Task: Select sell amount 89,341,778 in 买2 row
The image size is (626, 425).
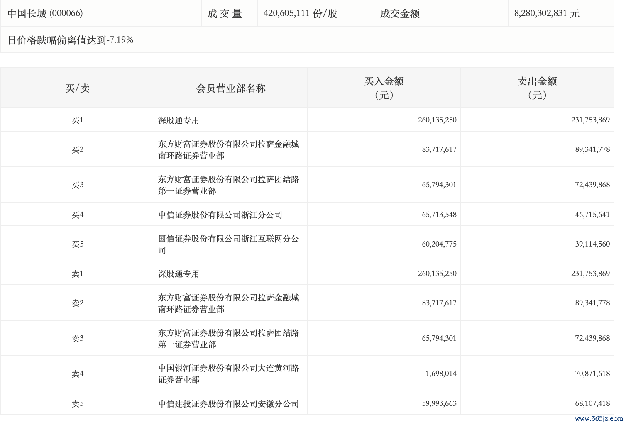Action: [592, 149]
